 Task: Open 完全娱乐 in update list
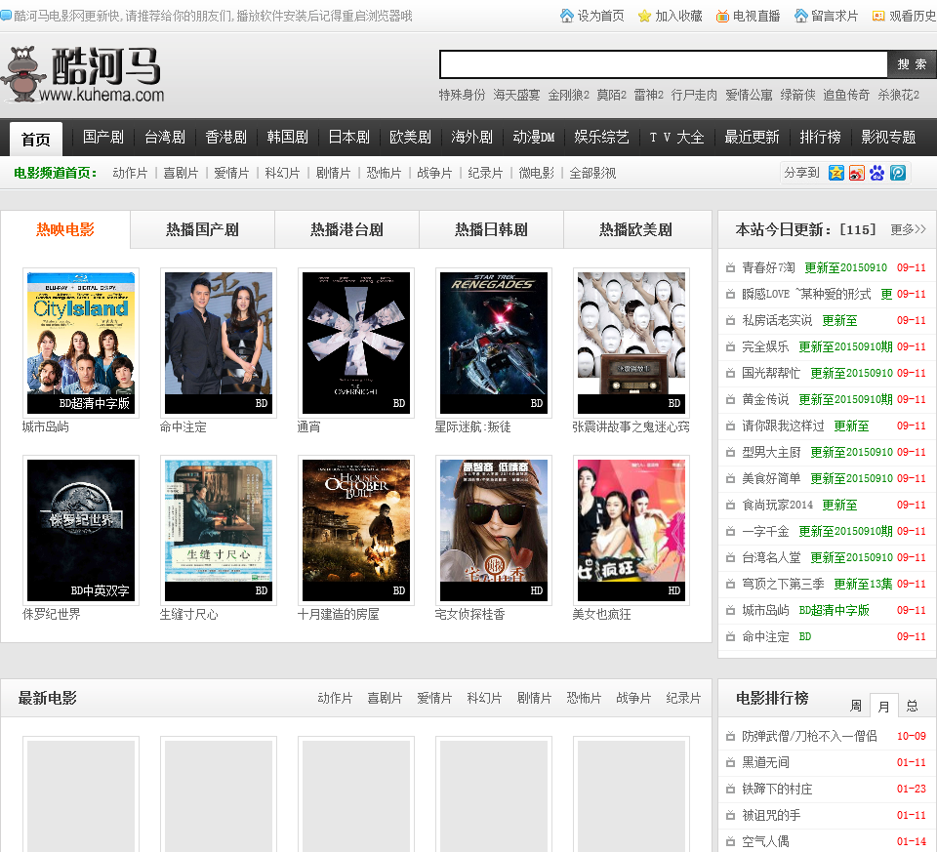point(765,346)
